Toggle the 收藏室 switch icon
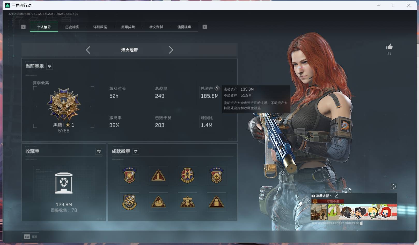The width and height of the screenshot is (419, 245). (x=99, y=151)
